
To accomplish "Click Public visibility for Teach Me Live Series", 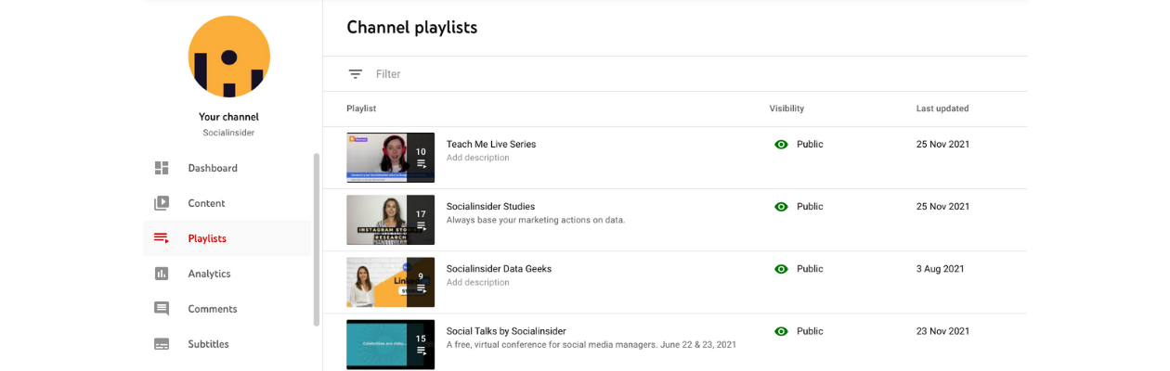I will [x=810, y=145].
